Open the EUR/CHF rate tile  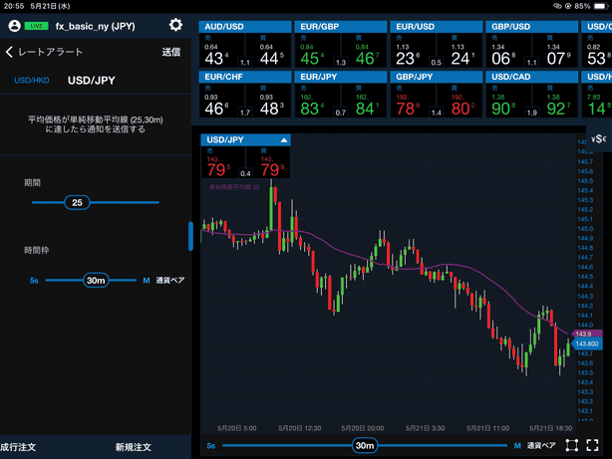[x=245, y=94]
